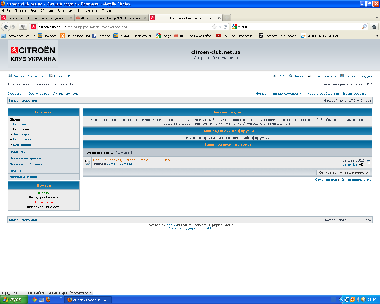Open Друзья и недруги section

pos(24,177)
